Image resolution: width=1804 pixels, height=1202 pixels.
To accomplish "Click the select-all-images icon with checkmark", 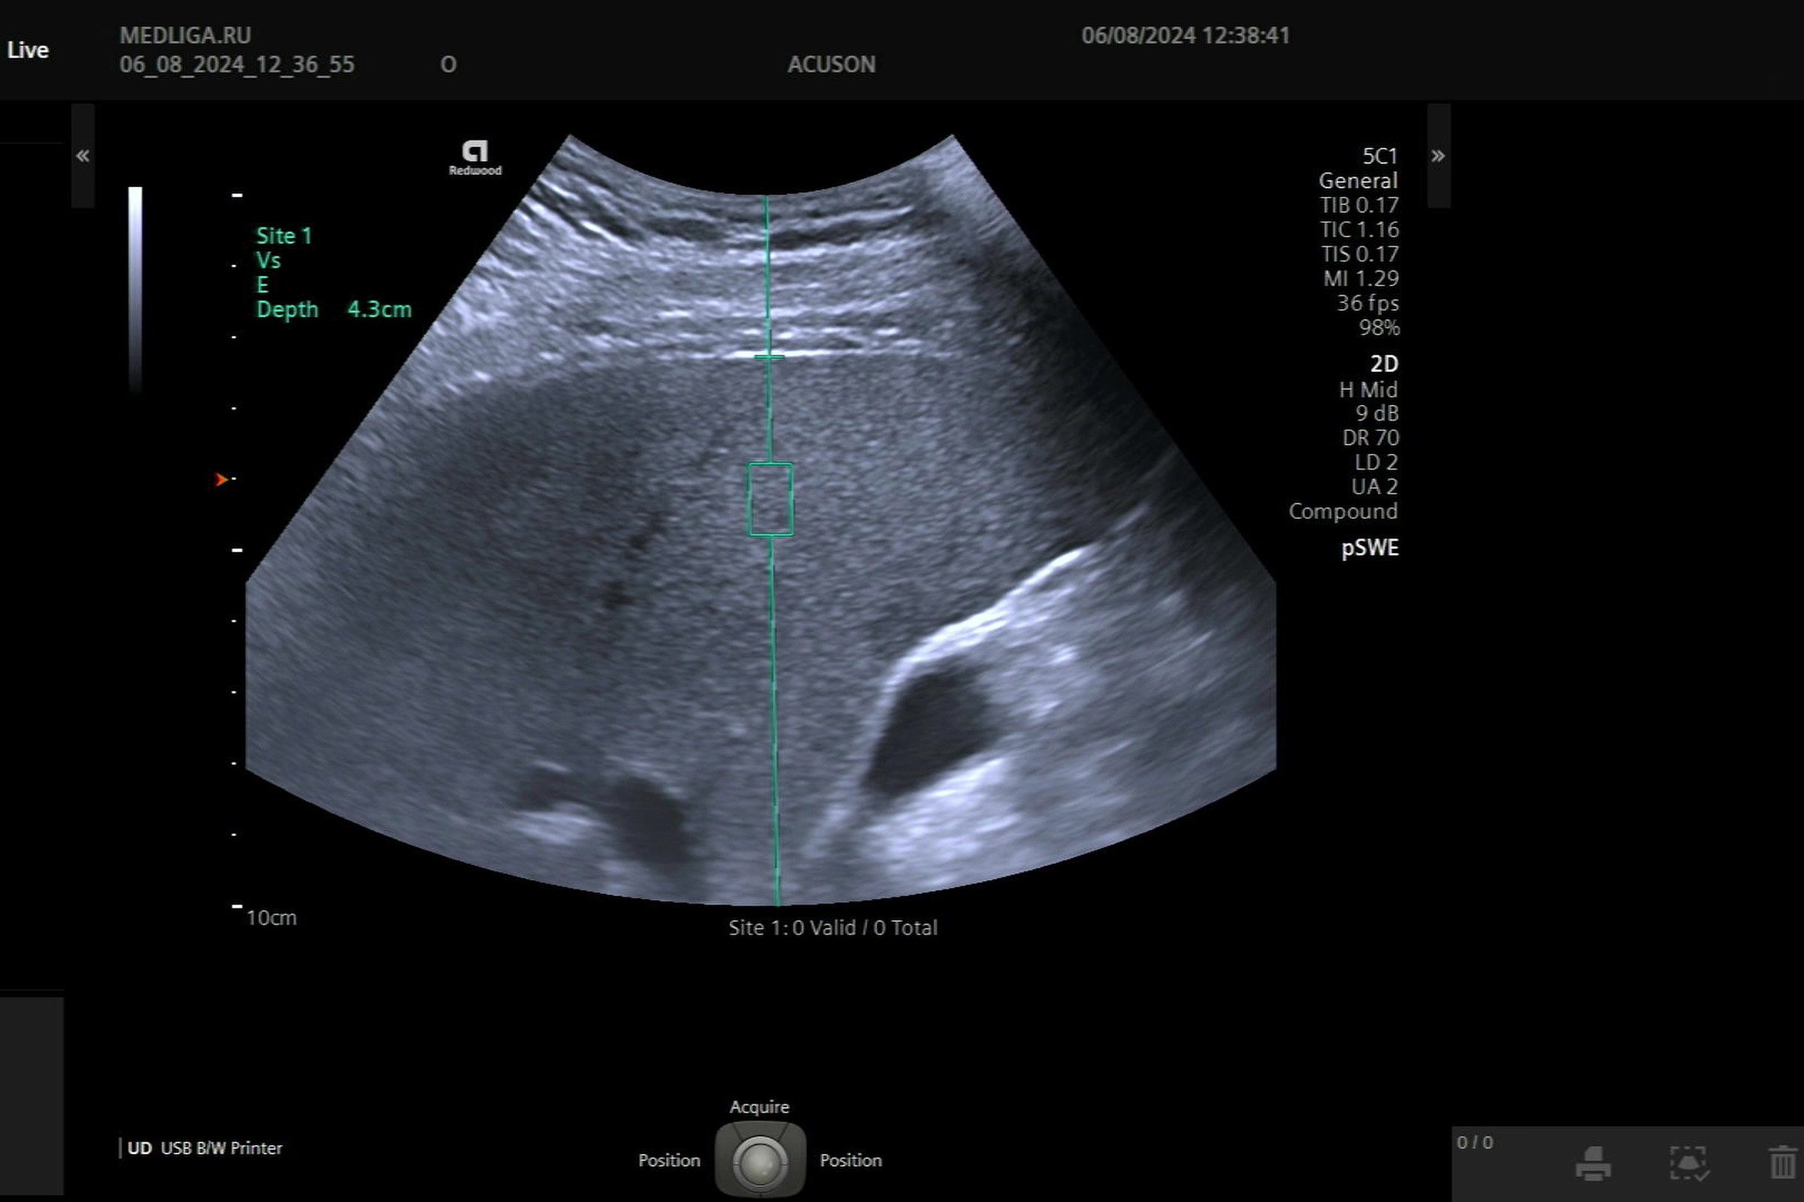I will click(1688, 1163).
